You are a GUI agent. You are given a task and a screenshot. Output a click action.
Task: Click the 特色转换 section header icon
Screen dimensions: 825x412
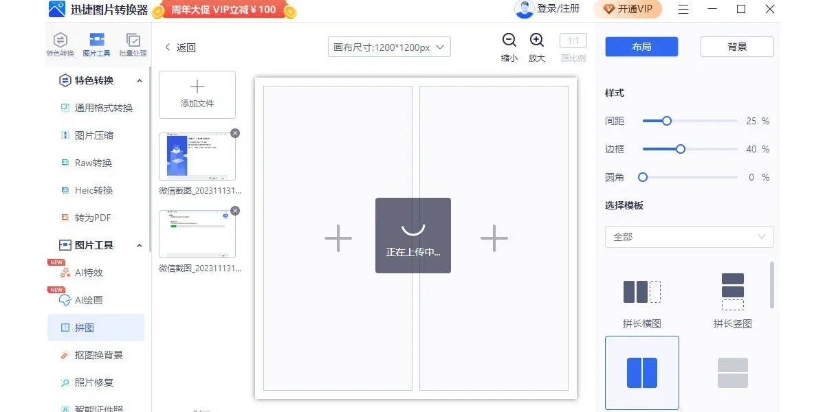(x=65, y=80)
